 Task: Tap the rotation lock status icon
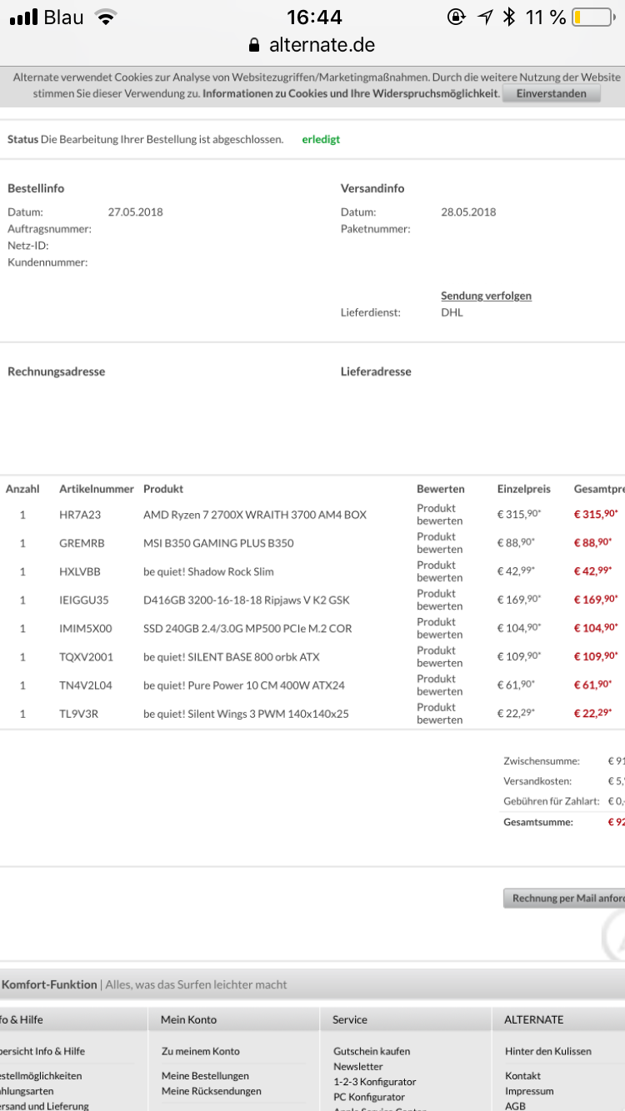click(456, 17)
